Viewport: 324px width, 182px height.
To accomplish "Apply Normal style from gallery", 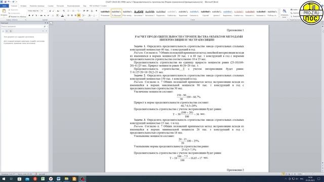I will [116, 13].
